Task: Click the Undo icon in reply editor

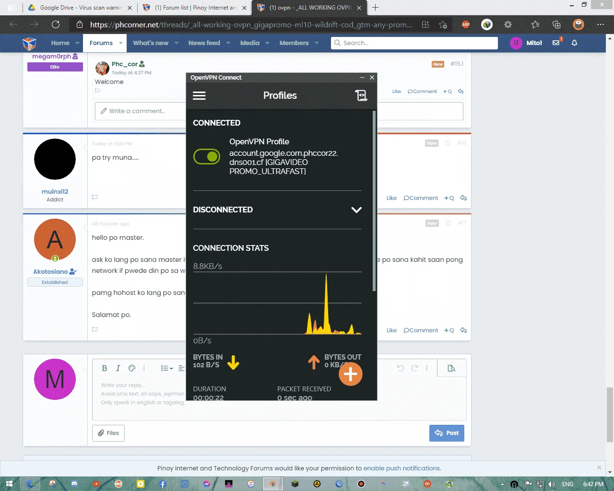Action: pyautogui.click(x=401, y=368)
